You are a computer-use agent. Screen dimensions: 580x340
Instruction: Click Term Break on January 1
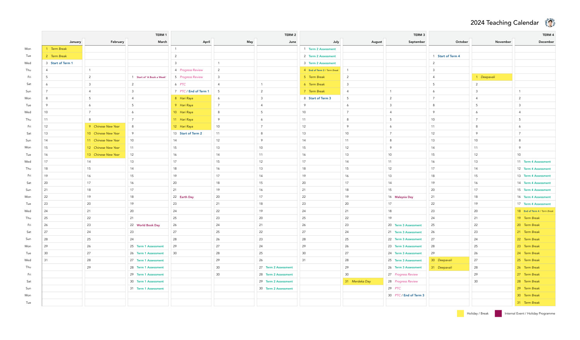(62, 49)
